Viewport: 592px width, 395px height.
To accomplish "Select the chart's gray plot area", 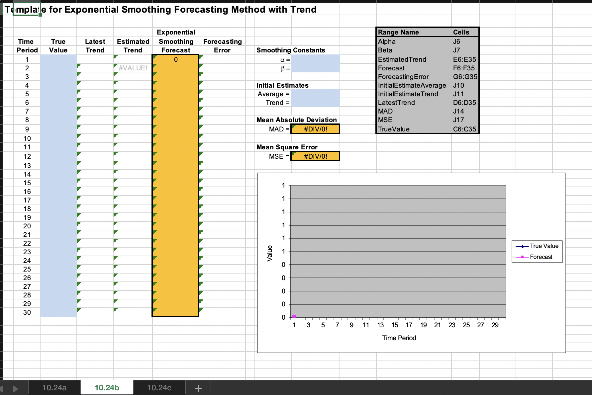I will coord(398,251).
